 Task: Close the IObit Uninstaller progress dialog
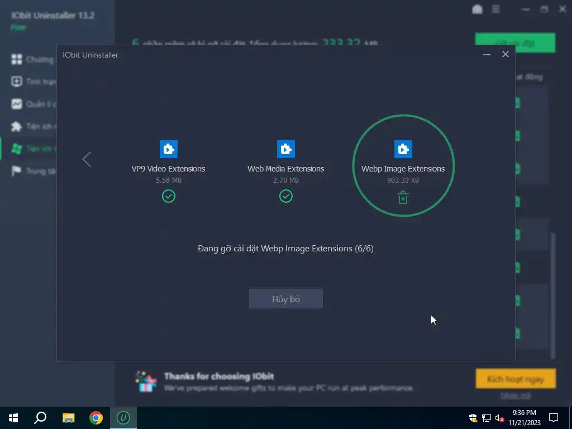click(x=505, y=54)
